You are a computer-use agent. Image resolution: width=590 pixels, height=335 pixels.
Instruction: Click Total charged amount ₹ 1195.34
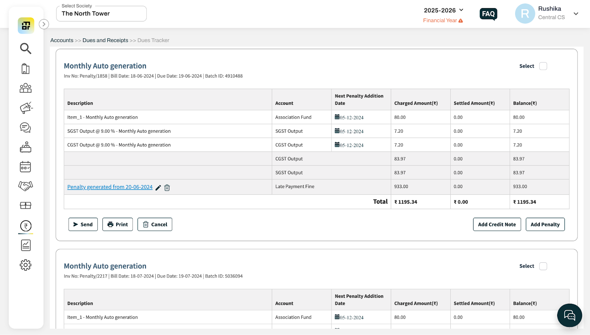click(x=406, y=202)
